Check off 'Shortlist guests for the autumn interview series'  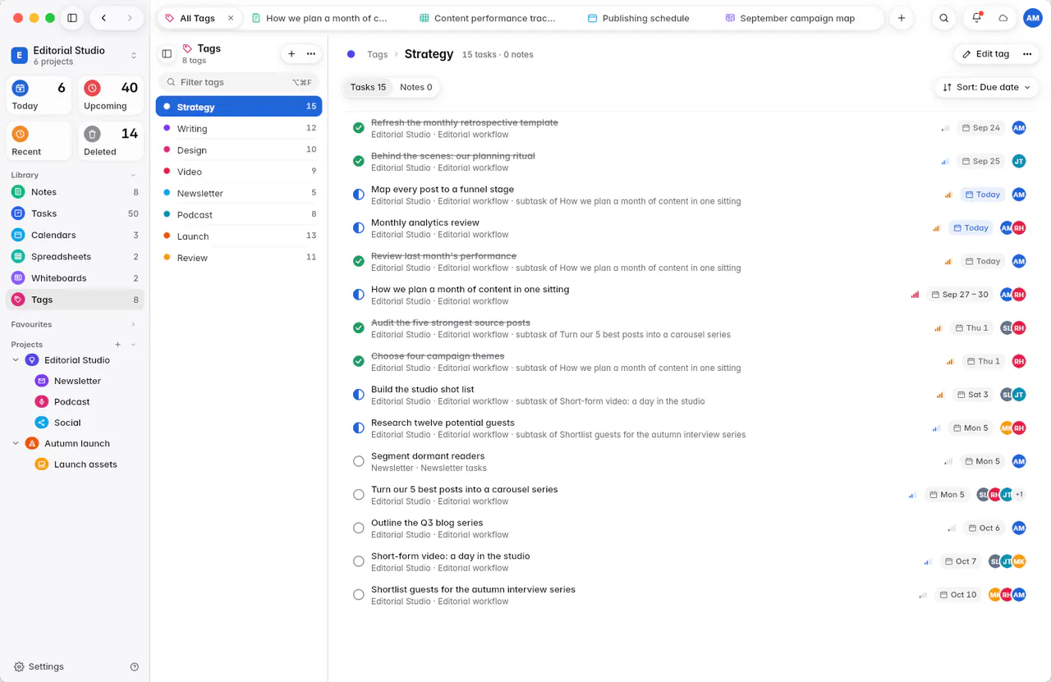pos(359,594)
